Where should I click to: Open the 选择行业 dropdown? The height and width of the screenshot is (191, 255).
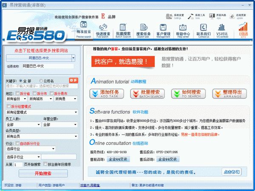(31, 149)
